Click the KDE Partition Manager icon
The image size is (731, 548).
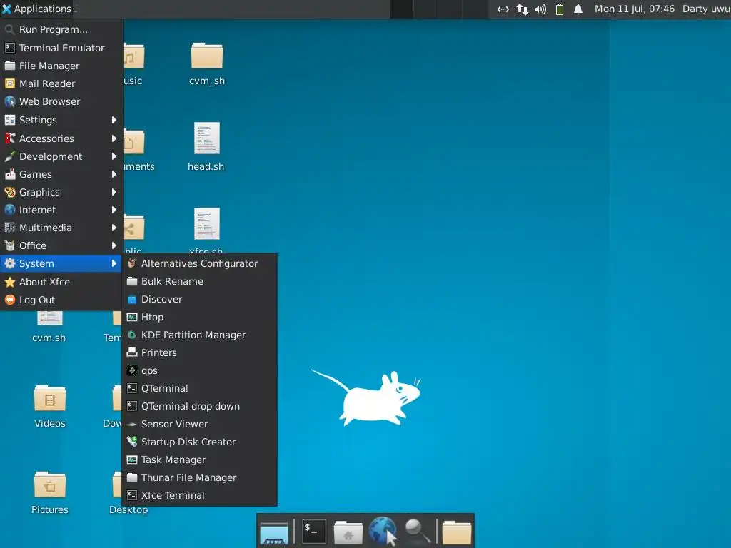coord(132,335)
